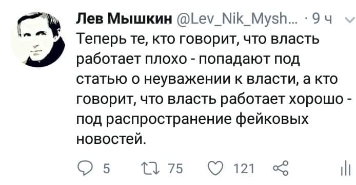Open the tweet at the word новостей

110,139
